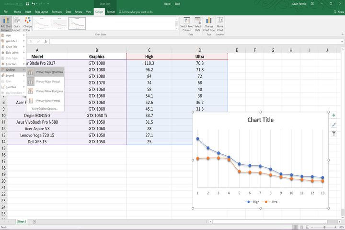Collapse the ribbon with the chevron

[x=342, y=34]
